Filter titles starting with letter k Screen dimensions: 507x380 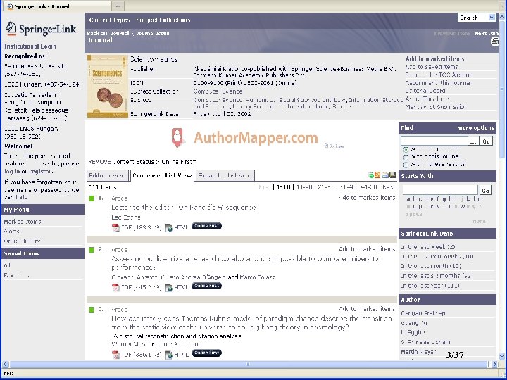click(468, 199)
